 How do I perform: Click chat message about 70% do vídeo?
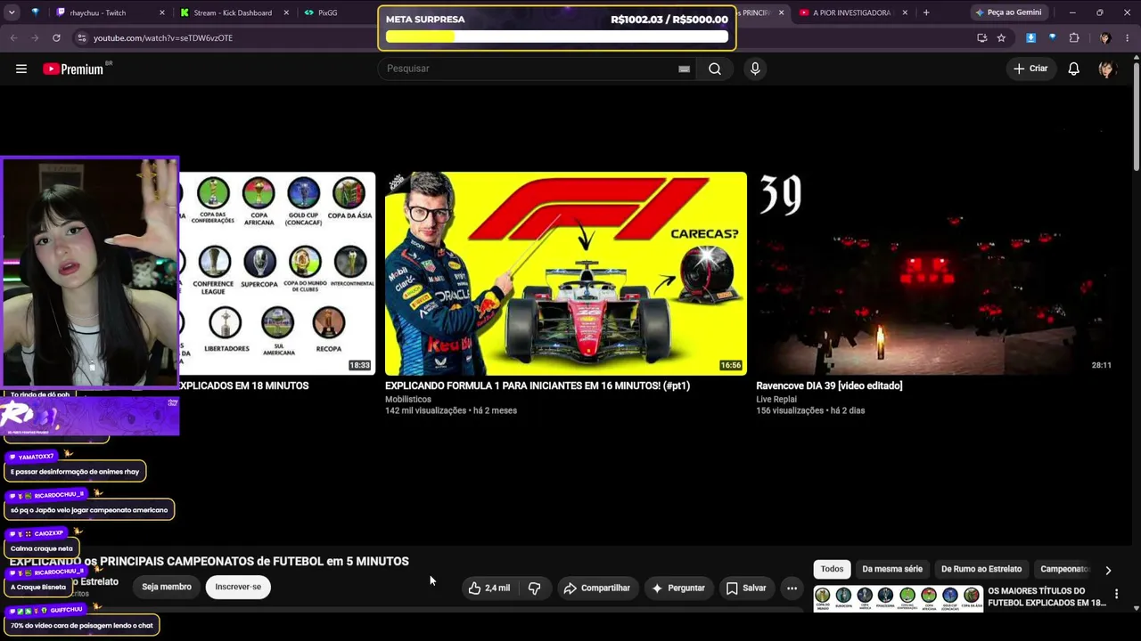(82, 625)
